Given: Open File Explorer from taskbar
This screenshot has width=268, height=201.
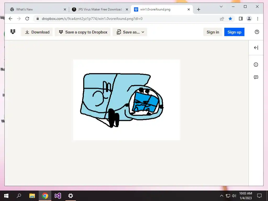Looking at the screenshot, I should (x=32, y=196).
